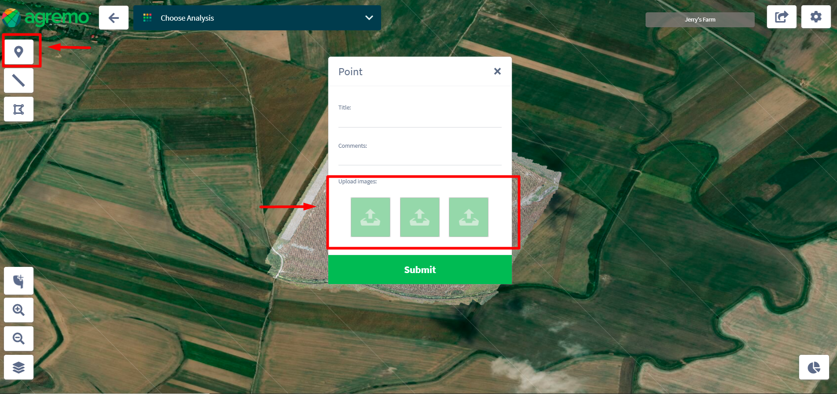Screen dimensions: 837x394
Task: Click the first image upload box
Action: (370, 217)
